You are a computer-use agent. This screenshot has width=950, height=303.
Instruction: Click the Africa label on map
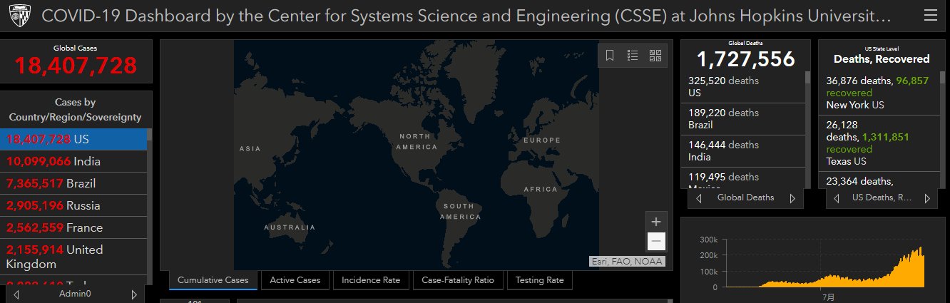(x=541, y=190)
